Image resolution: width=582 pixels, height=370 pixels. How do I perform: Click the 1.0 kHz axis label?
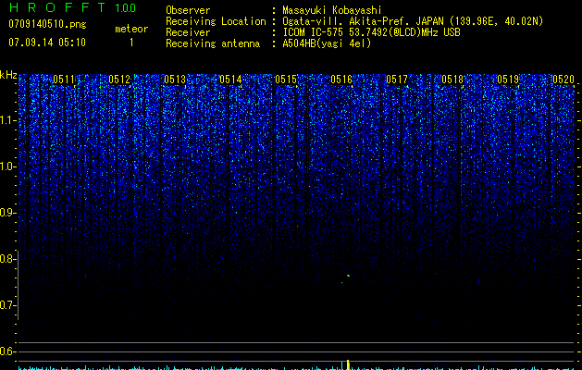coord(7,166)
